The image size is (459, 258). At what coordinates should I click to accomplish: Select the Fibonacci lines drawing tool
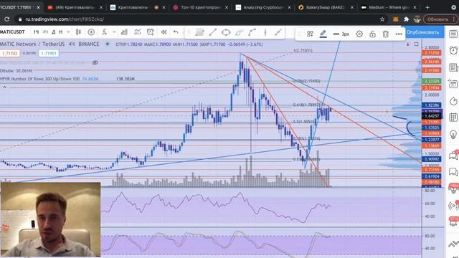[199, 32]
